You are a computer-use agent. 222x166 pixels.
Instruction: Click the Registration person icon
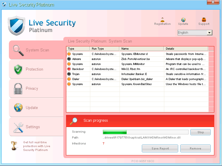[x=162, y=20]
